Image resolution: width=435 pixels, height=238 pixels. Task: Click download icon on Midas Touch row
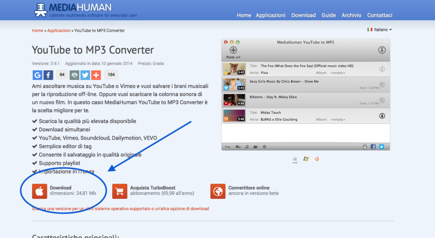click(x=382, y=116)
